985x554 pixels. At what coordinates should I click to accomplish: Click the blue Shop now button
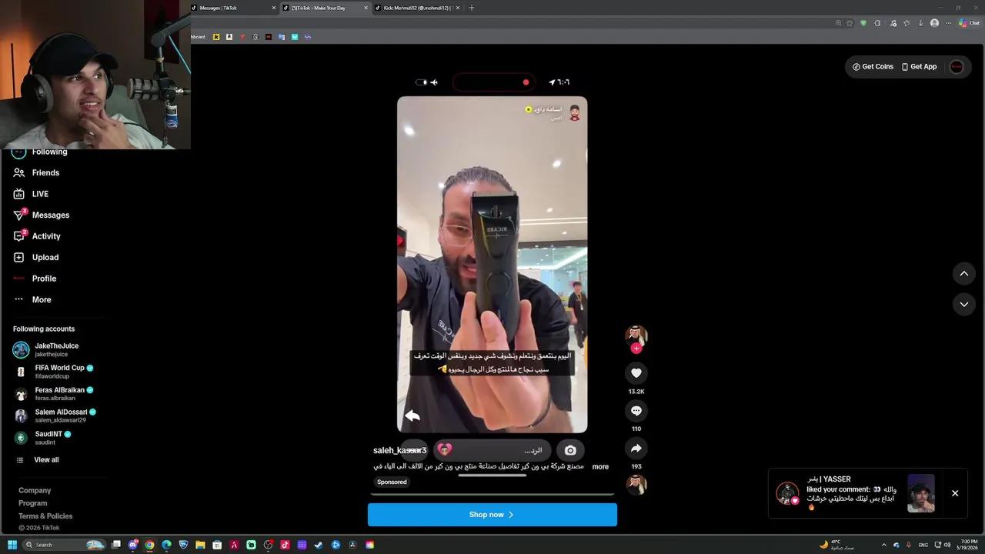[x=492, y=515]
